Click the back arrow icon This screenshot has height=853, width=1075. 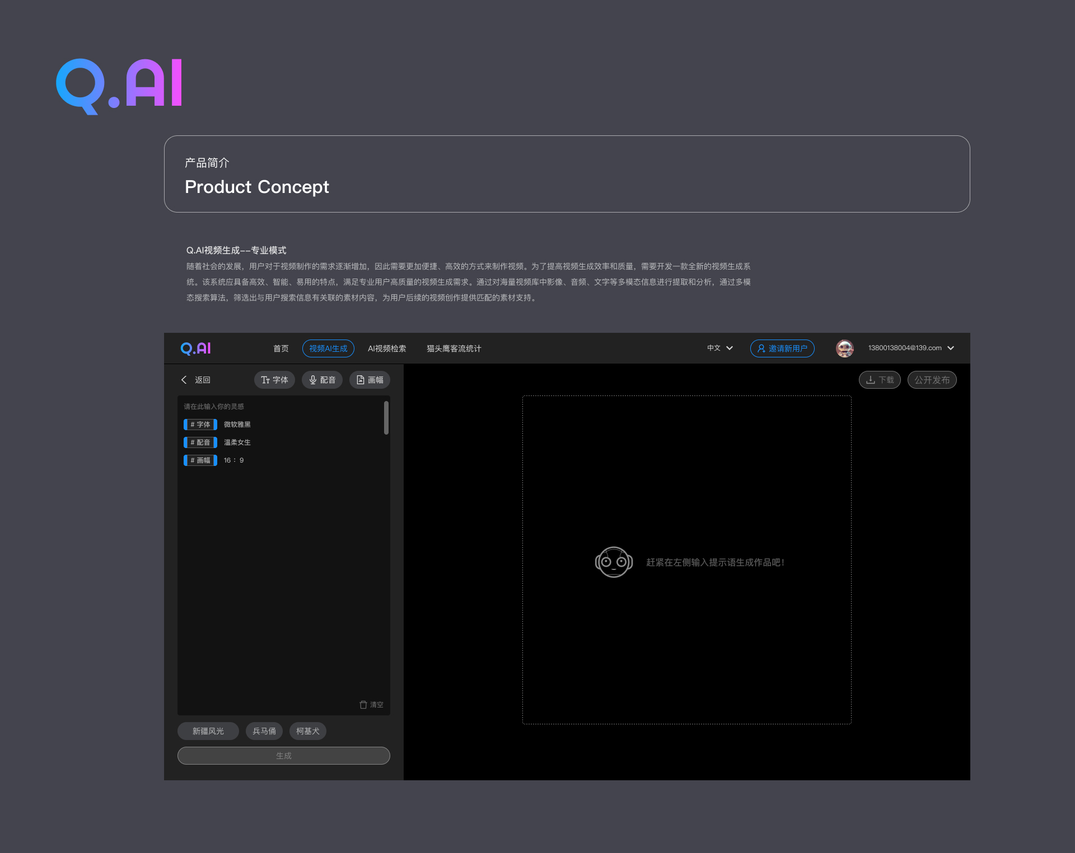184,380
